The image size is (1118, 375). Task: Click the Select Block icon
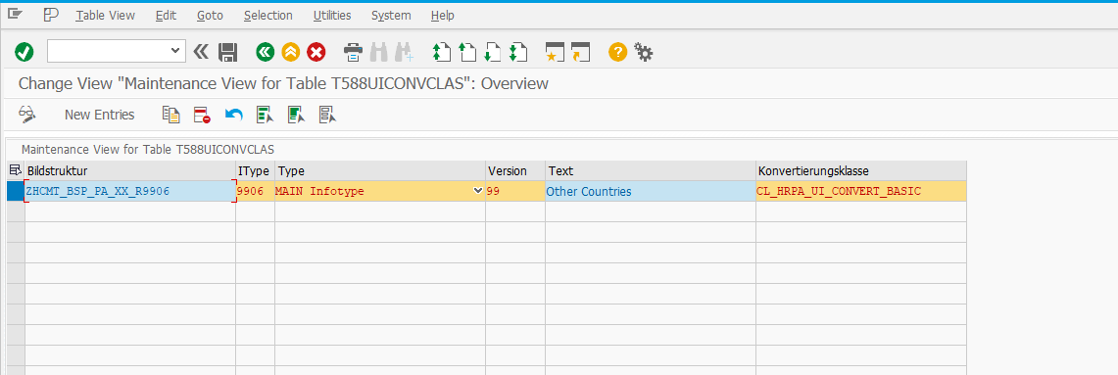(297, 115)
